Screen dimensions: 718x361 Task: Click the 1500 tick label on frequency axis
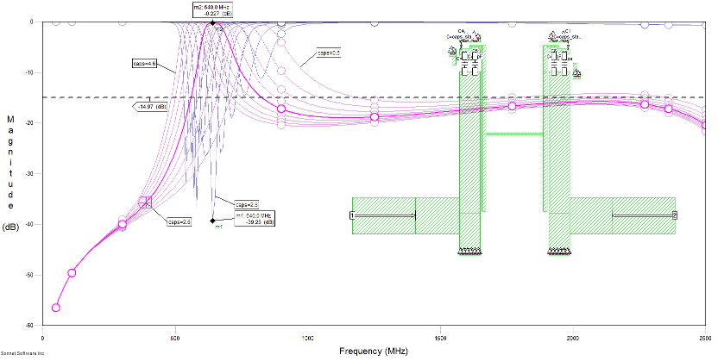440,338
